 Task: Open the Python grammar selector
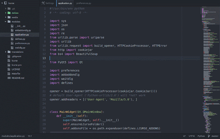(201, 136)
